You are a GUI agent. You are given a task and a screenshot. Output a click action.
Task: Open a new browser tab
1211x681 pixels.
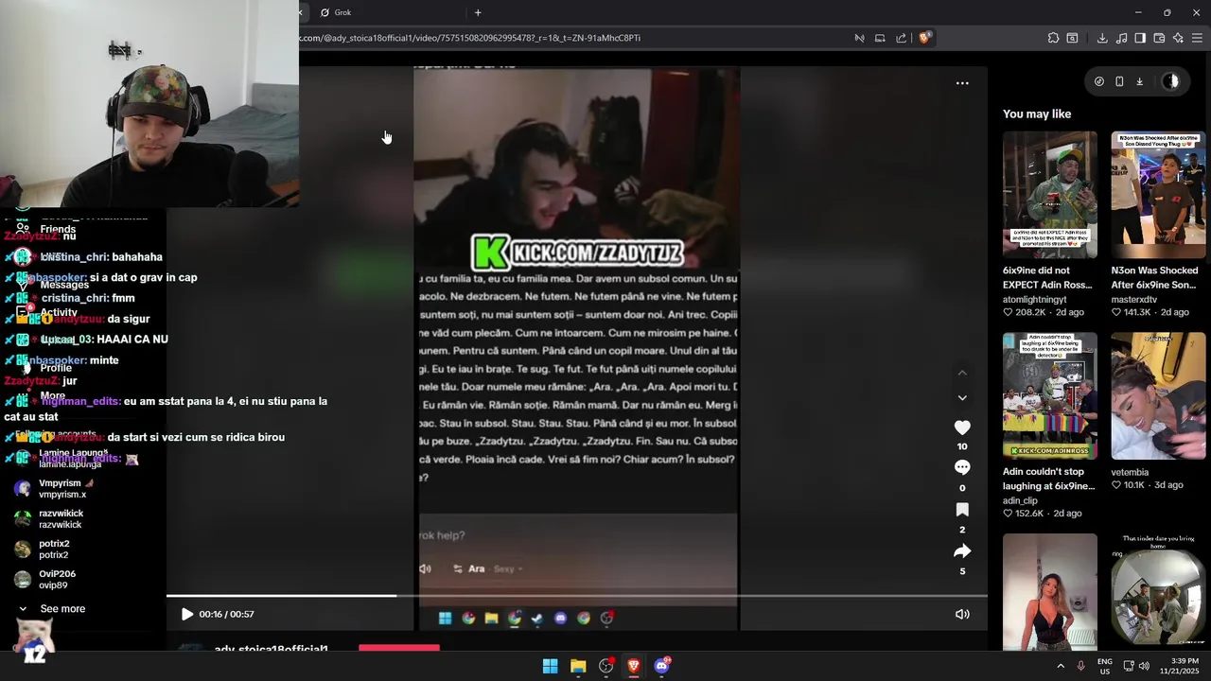click(x=478, y=12)
